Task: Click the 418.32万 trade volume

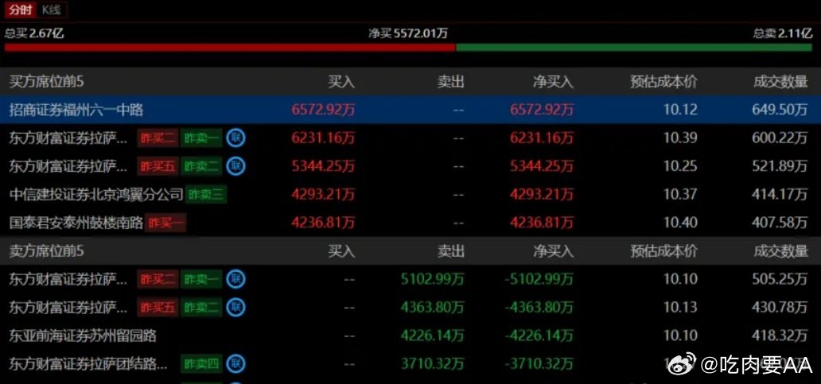Action: coord(780,336)
